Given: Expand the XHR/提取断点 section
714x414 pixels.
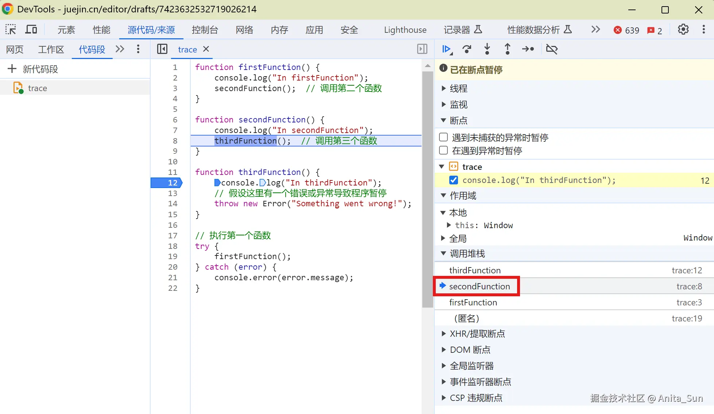Looking at the screenshot, I should click(x=477, y=334).
